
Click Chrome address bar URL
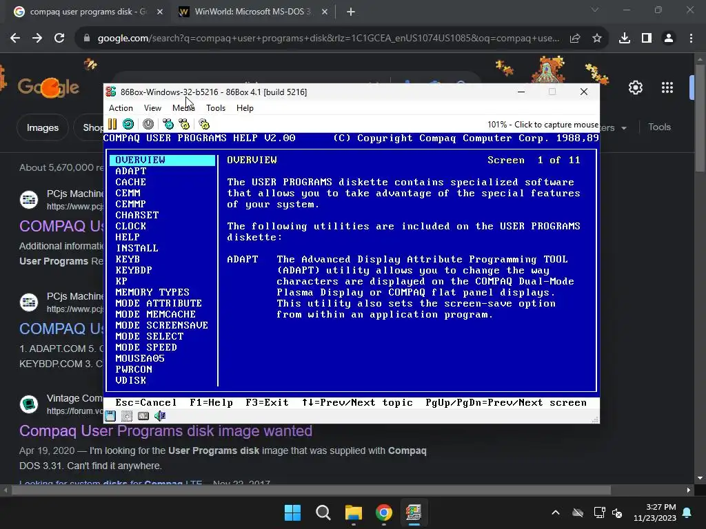[x=329, y=39]
